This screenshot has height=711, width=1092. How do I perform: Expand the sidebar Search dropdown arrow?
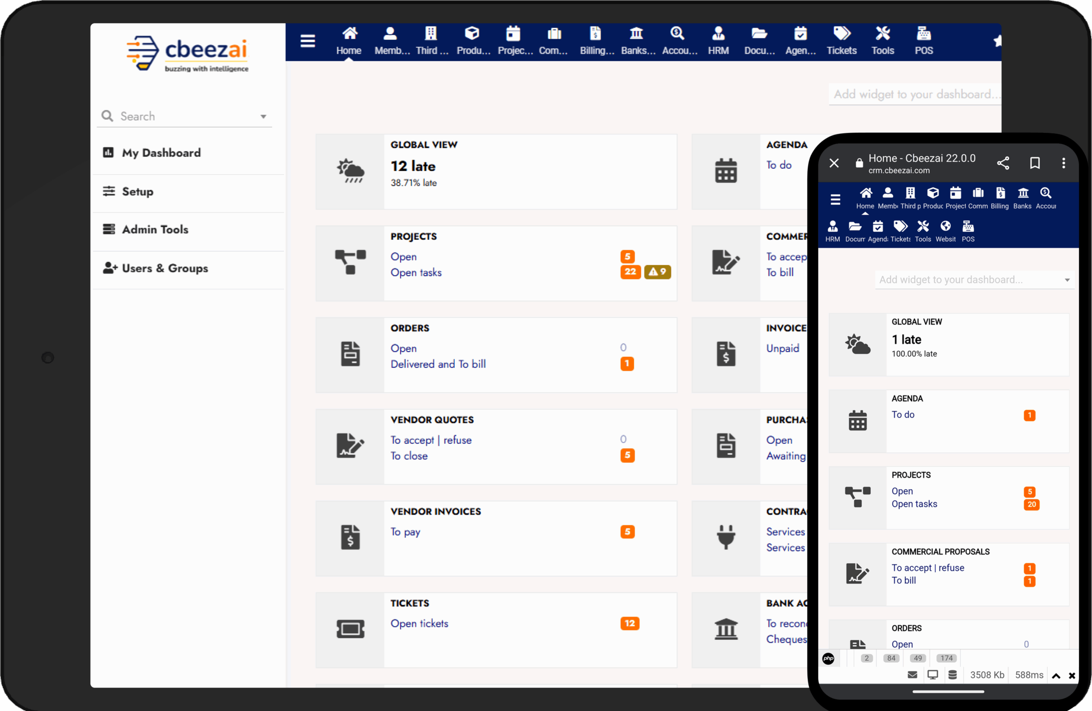coord(263,117)
